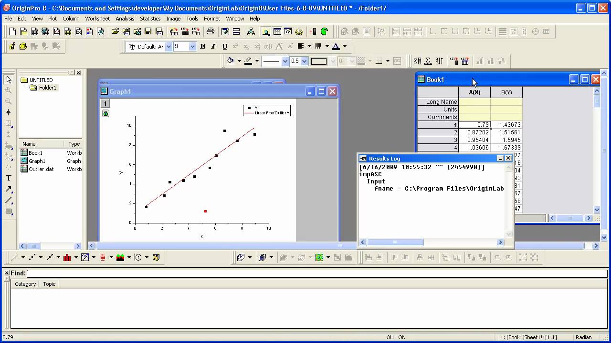Image resolution: width=611 pixels, height=343 pixels.
Task: Click the layer 1 icon in Graph1
Action: point(105,104)
